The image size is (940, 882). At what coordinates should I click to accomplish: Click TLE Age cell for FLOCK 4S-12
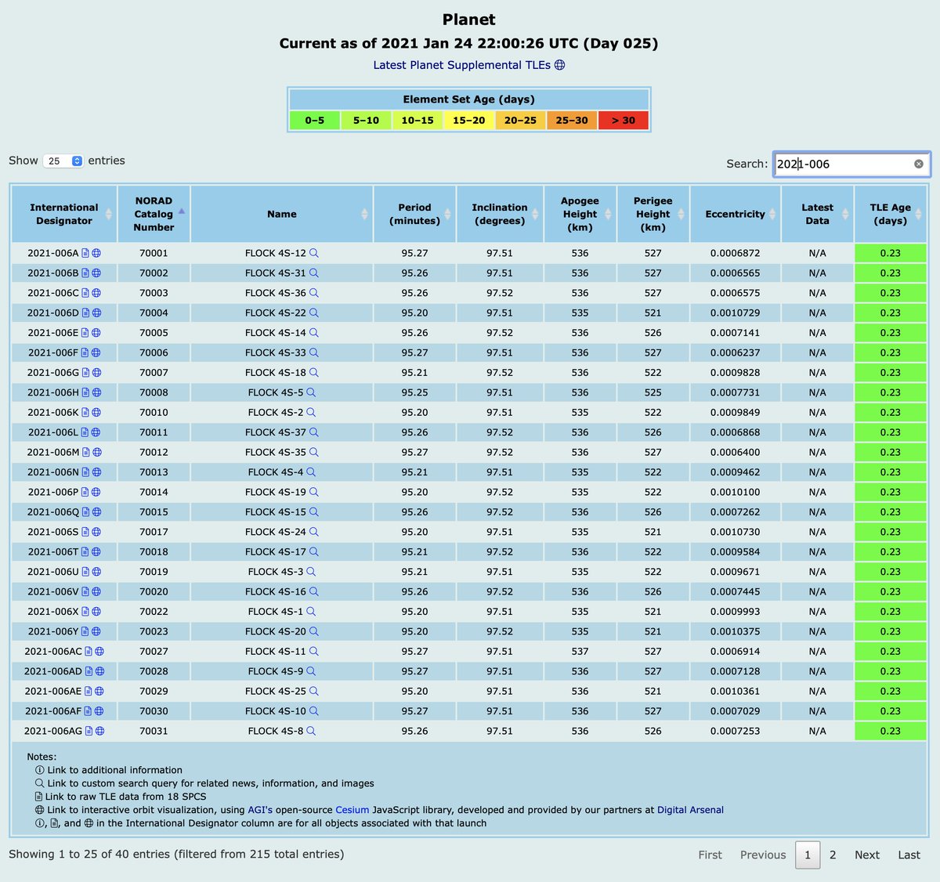(891, 253)
